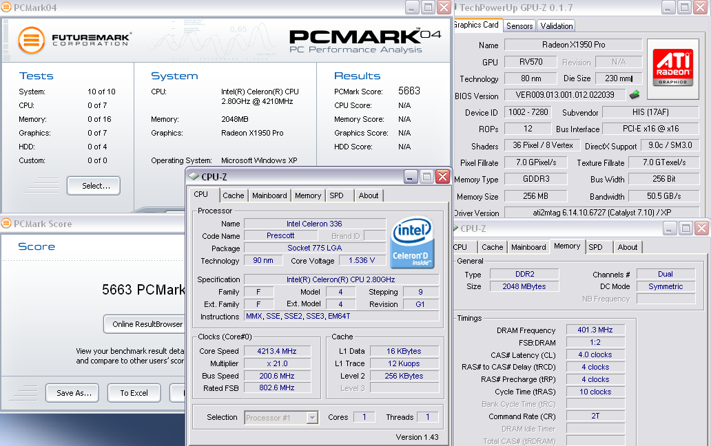The image size is (711, 446).
Task: Click the PCMark Score result 5663
Action: (x=409, y=91)
